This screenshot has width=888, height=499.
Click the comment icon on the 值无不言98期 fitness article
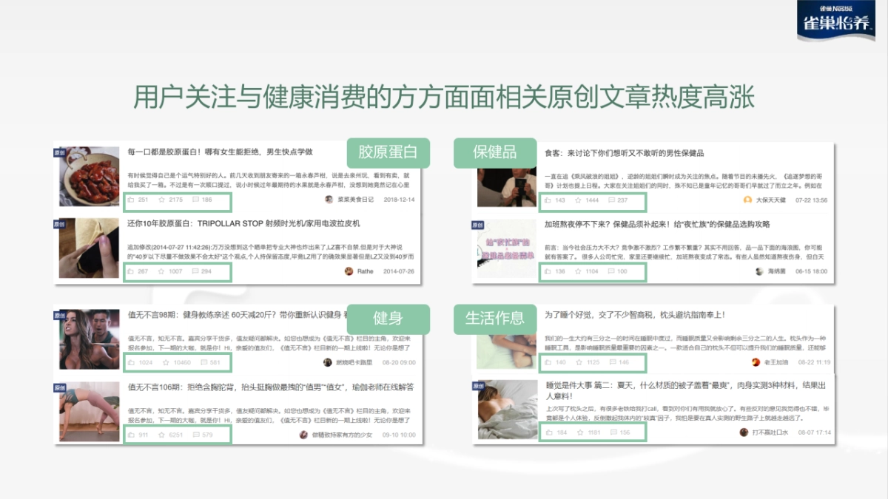click(x=203, y=362)
